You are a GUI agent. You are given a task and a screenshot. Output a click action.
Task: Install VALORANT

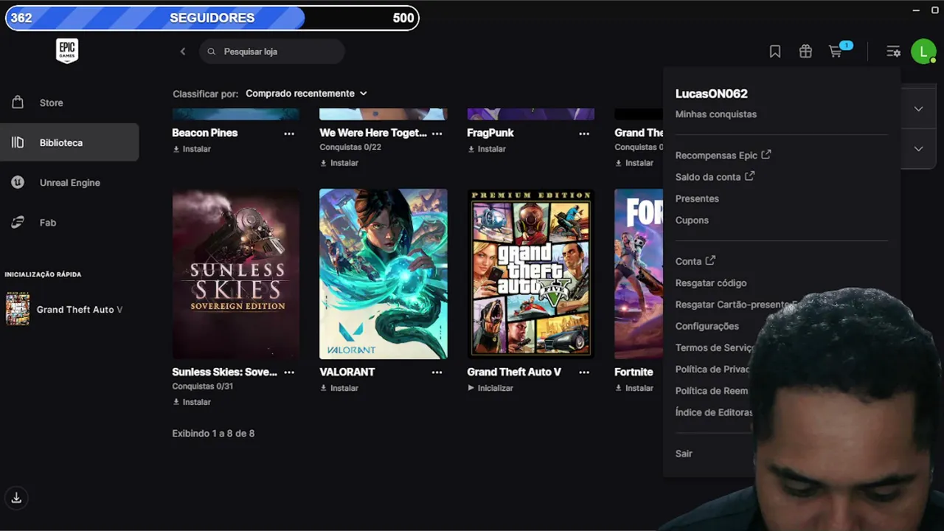click(339, 388)
